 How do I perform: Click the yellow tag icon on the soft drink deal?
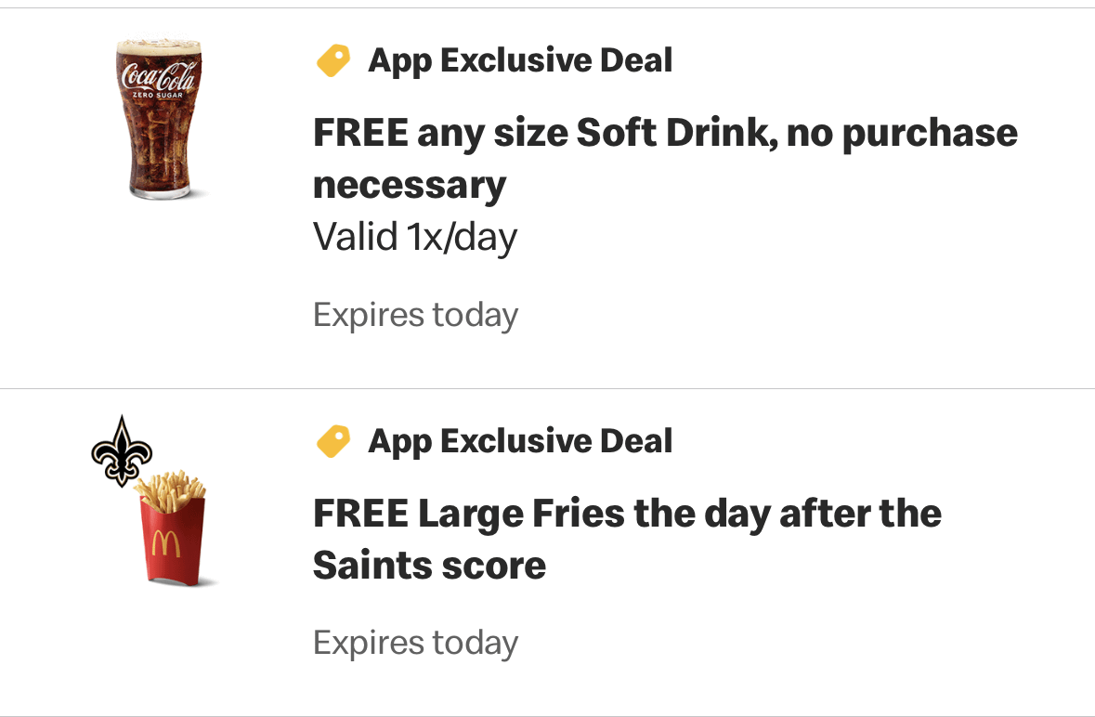[x=332, y=59]
